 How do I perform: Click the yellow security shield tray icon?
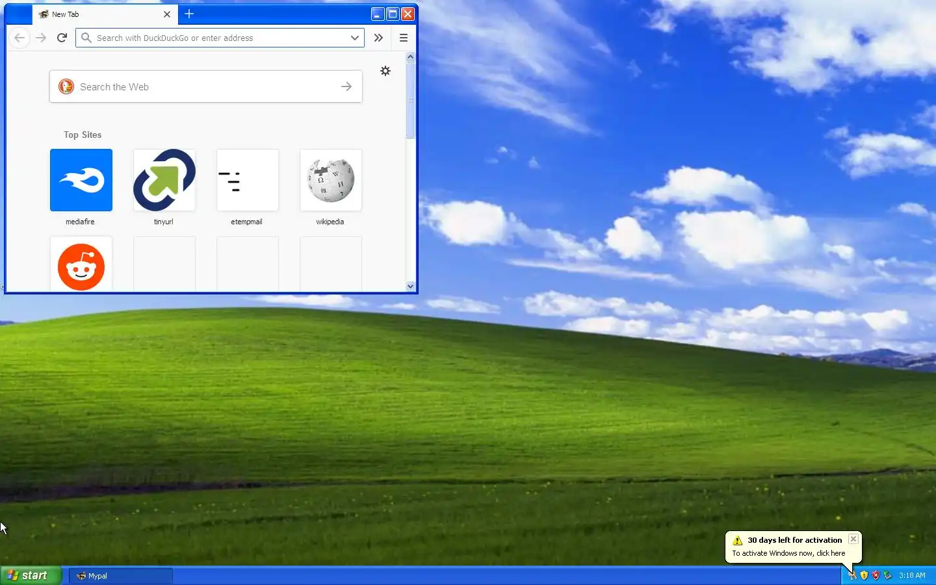tap(864, 575)
